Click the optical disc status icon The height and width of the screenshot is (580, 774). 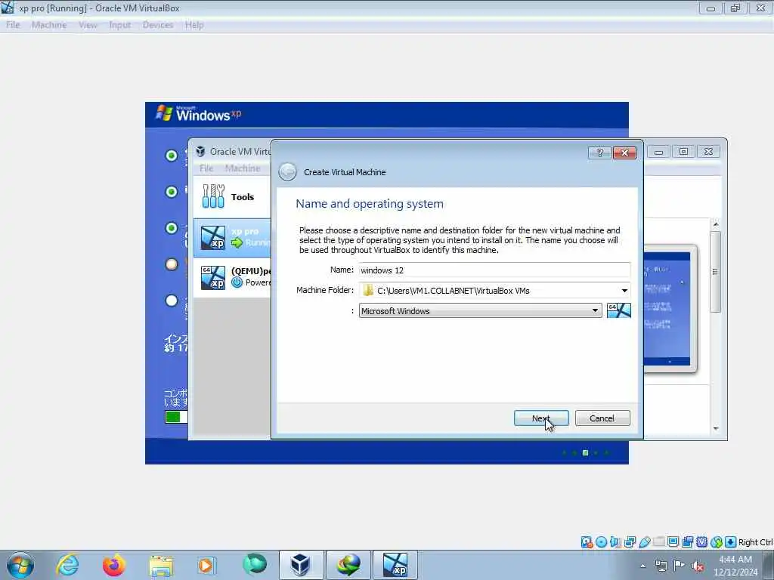601,542
